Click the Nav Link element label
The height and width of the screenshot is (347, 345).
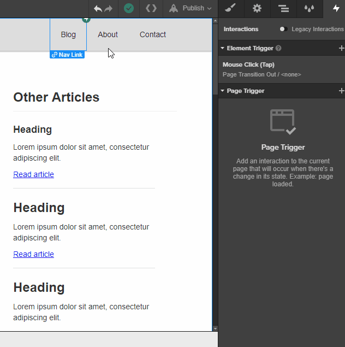67,55
